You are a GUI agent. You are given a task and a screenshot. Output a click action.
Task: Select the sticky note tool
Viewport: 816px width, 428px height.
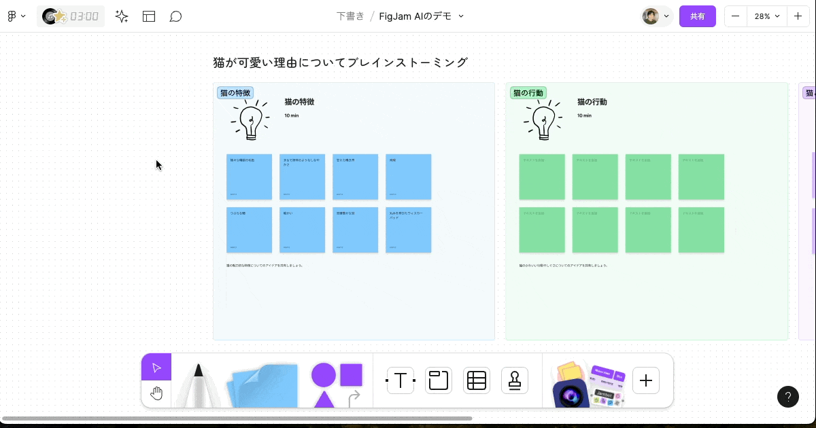[x=262, y=387]
